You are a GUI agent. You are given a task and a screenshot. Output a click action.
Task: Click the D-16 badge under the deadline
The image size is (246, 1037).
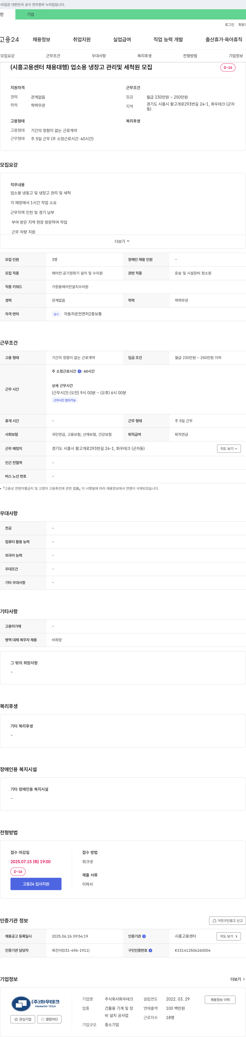(18, 872)
